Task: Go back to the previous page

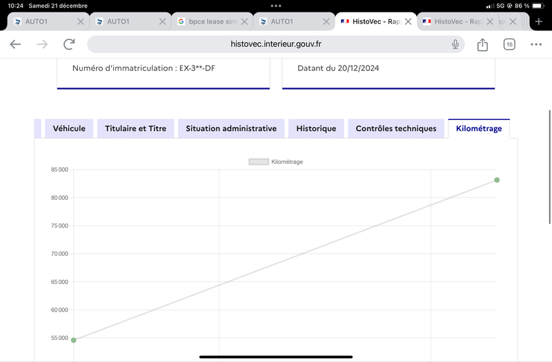Action: pos(15,44)
